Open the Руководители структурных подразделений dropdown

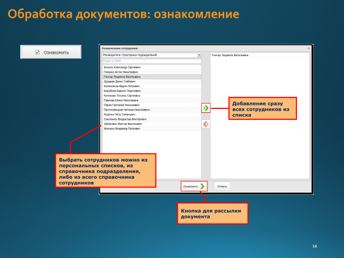(199, 56)
